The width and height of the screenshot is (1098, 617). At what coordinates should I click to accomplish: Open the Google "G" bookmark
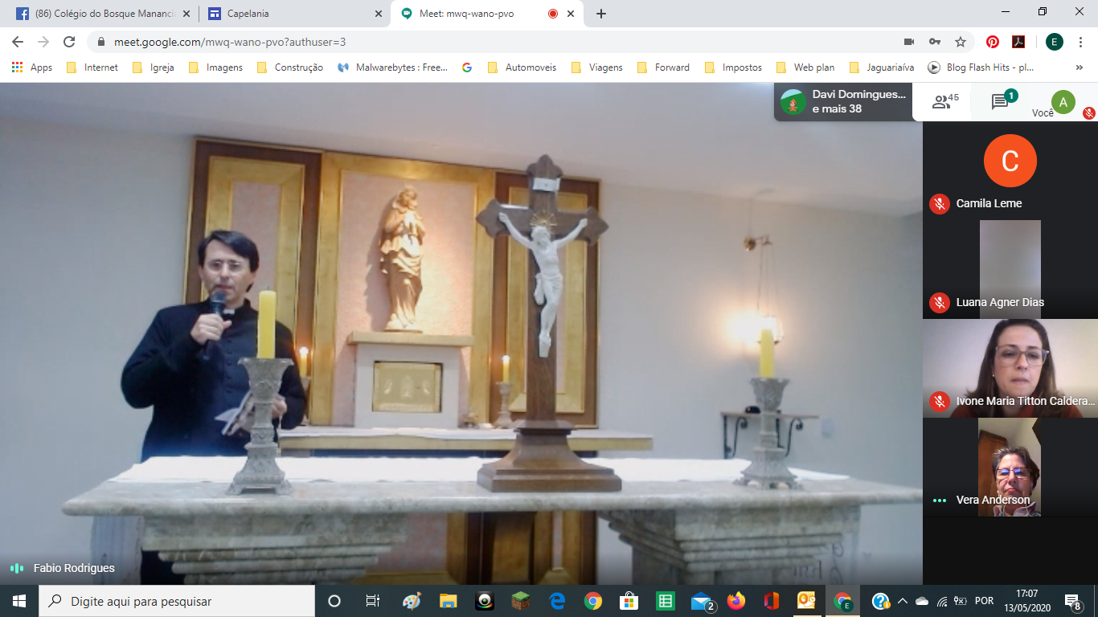coord(467,67)
